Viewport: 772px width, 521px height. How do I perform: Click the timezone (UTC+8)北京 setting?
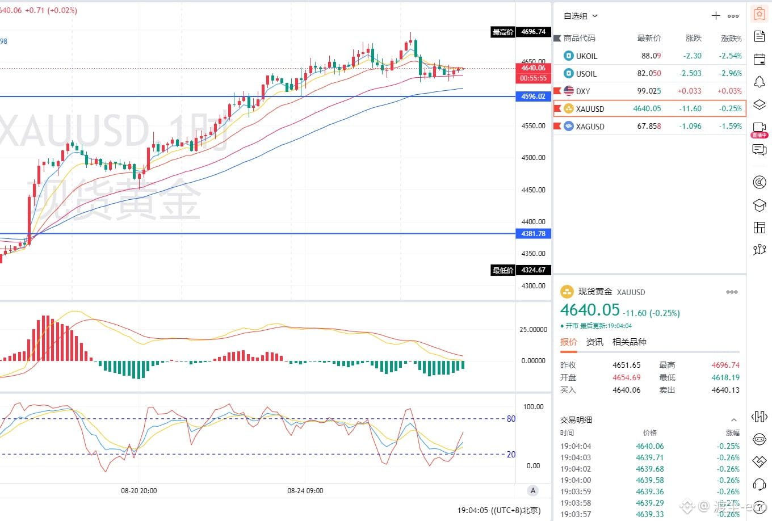tap(515, 510)
